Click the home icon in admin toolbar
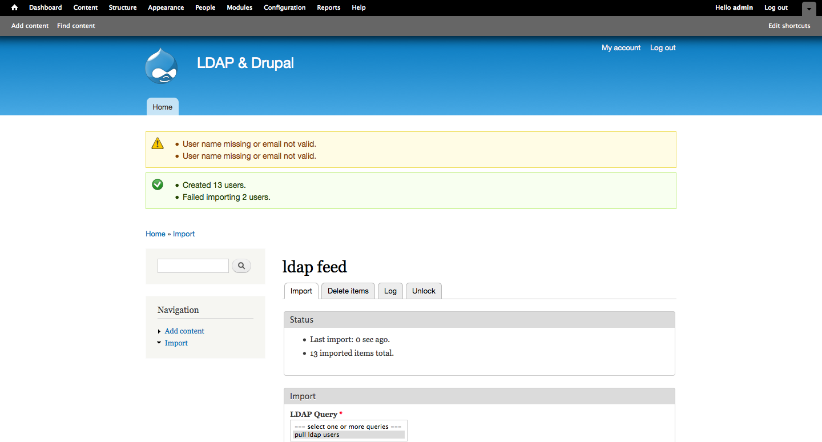Image resolution: width=822 pixels, height=442 pixels. pos(14,7)
